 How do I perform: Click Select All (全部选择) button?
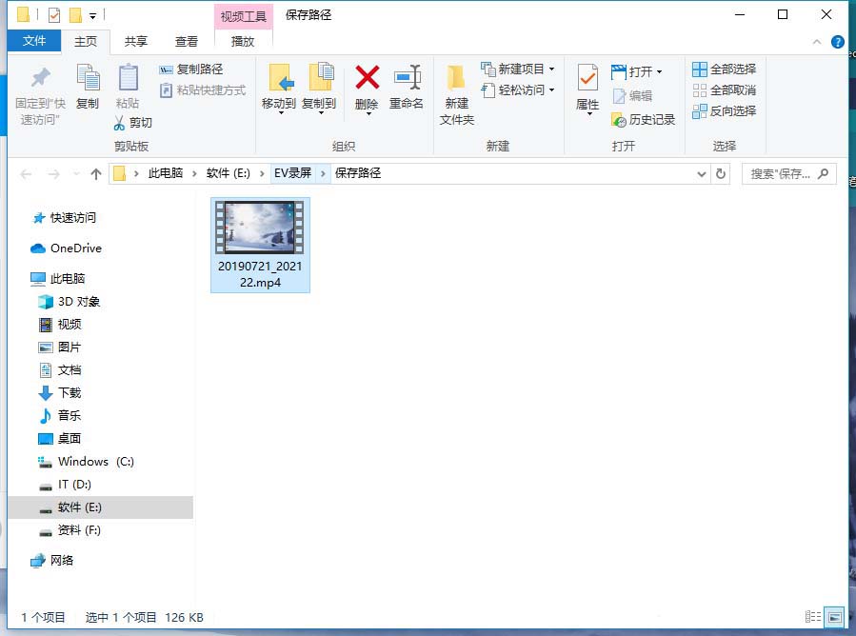click(x=724, y=70)
